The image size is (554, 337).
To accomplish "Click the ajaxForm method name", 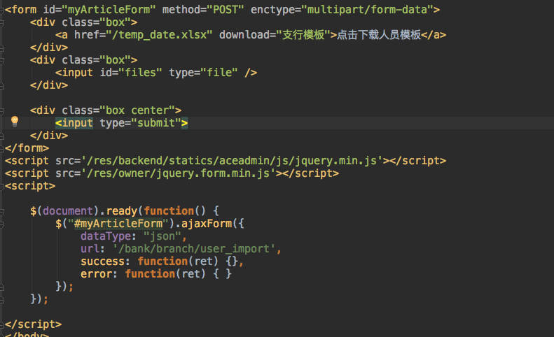I will pyautogui.click(x=207, y=223).
